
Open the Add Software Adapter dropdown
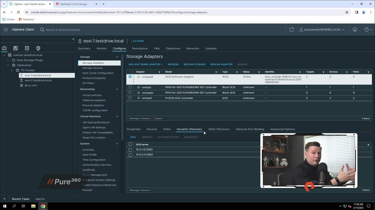point(145,64)
